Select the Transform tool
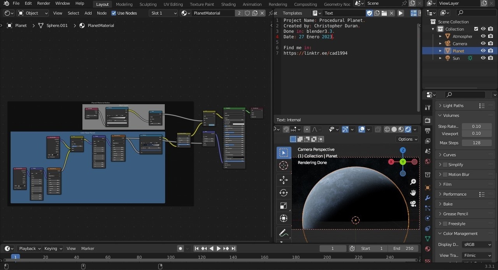The height and width of the screenshot is (270, 498). tap(284, 219)
